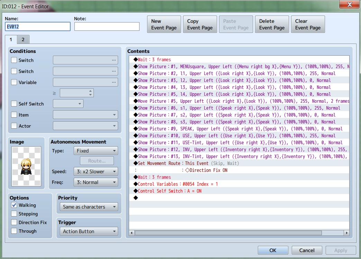
Task: Select the empty diamond command line at bottom
Action: 239,198
